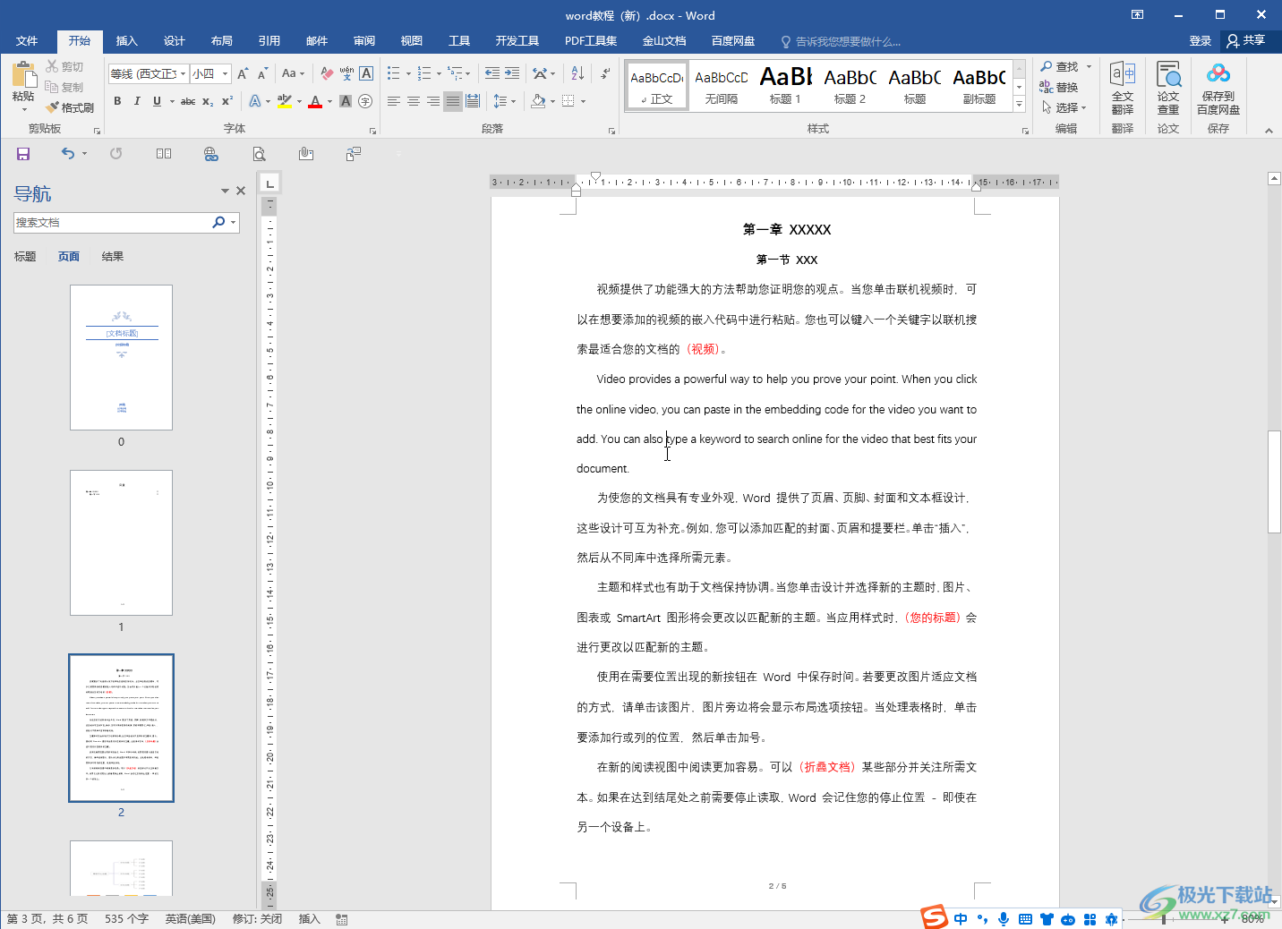Toggle justify alignment
Image resolution: width=1282 pixels, height=929 pixels.
point(453,101)
